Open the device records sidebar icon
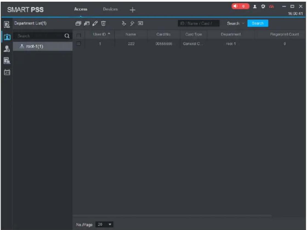 tap(7, 61)
